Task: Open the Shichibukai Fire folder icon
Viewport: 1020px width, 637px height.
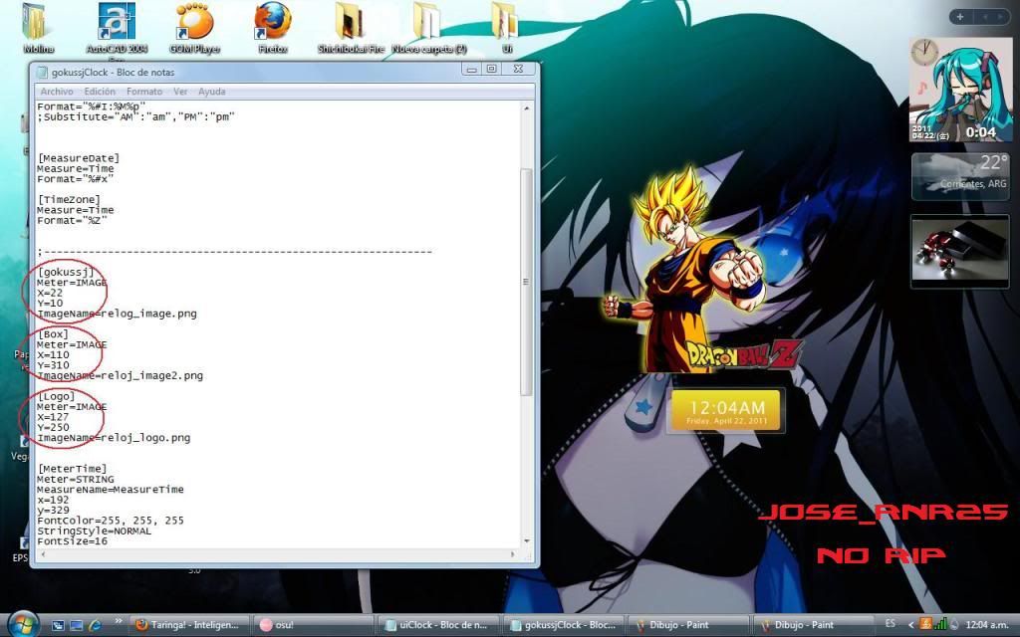Action: (x=351, y=29)
